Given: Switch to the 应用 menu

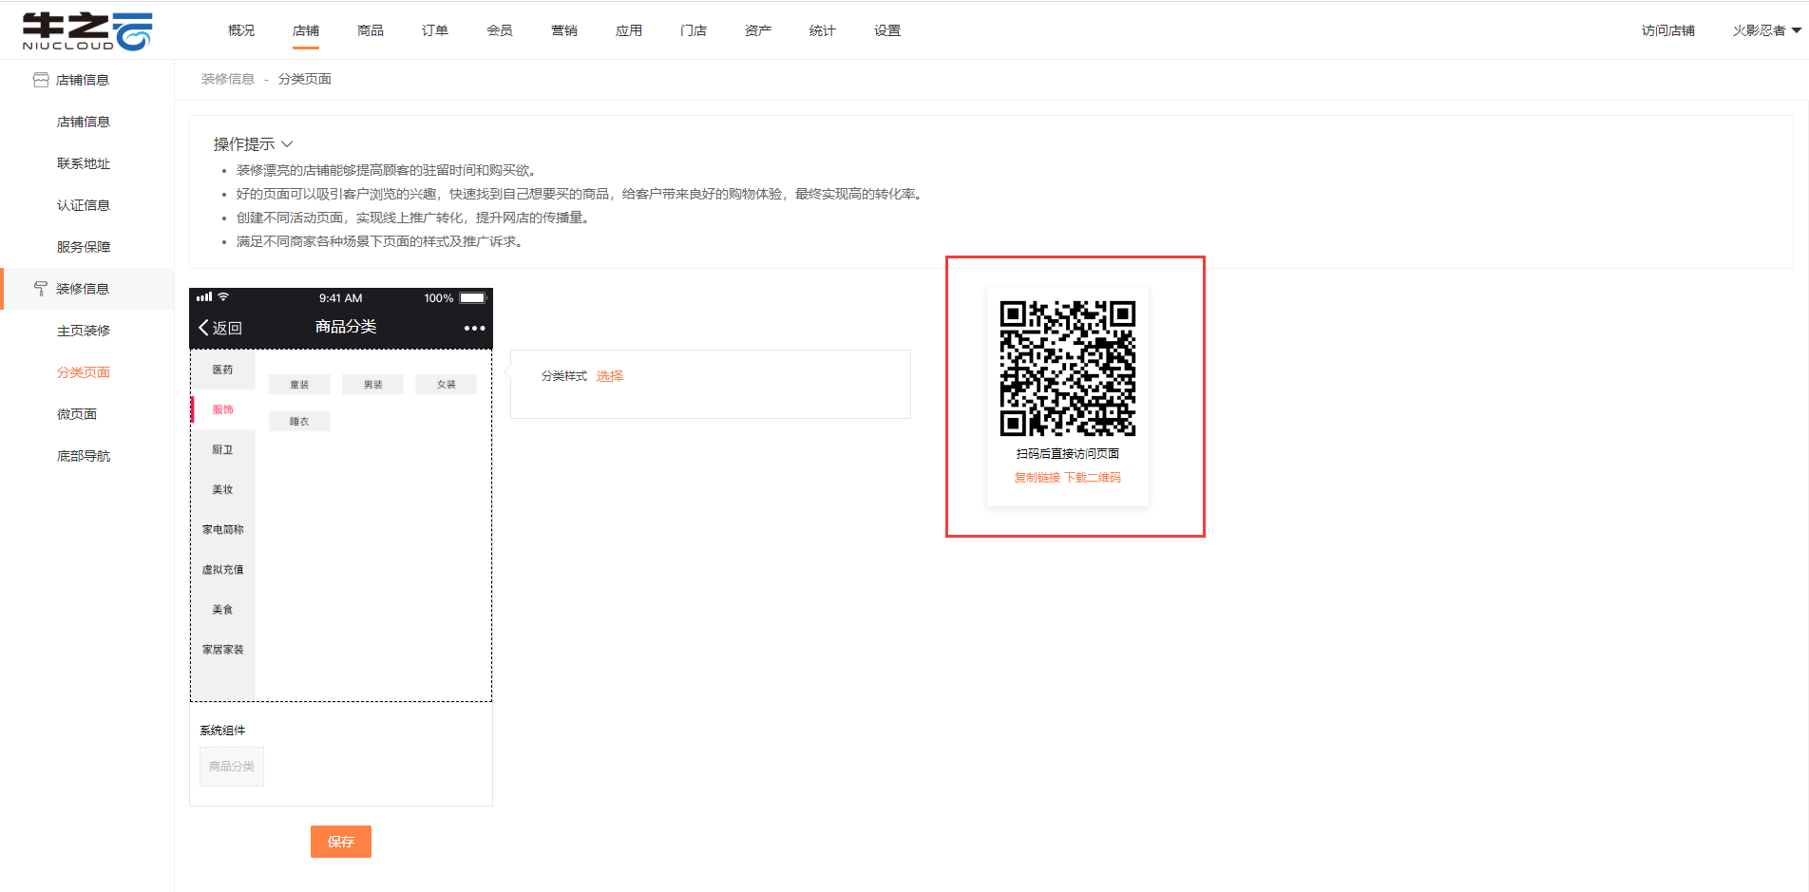Looking at the screenshot, I should pos(629,30).
